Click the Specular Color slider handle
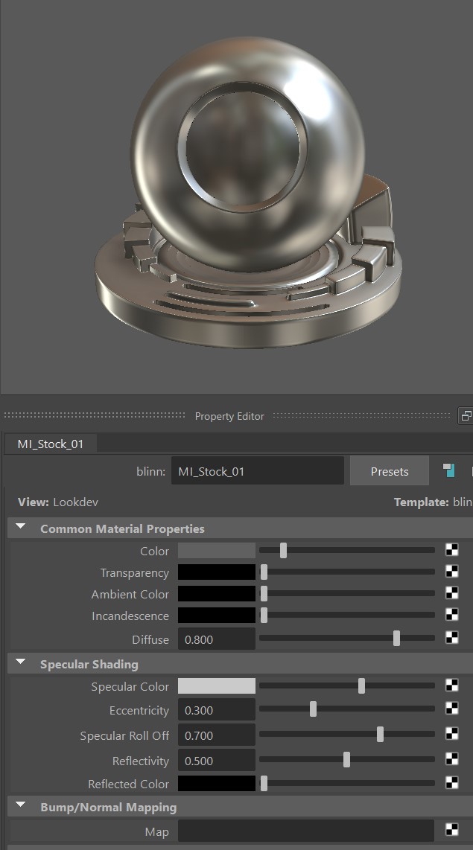This screenshot has width=473, height=850. point(361,686)
